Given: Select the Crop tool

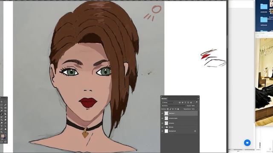Looking at the screenshot, I should [x=2, y=108].
